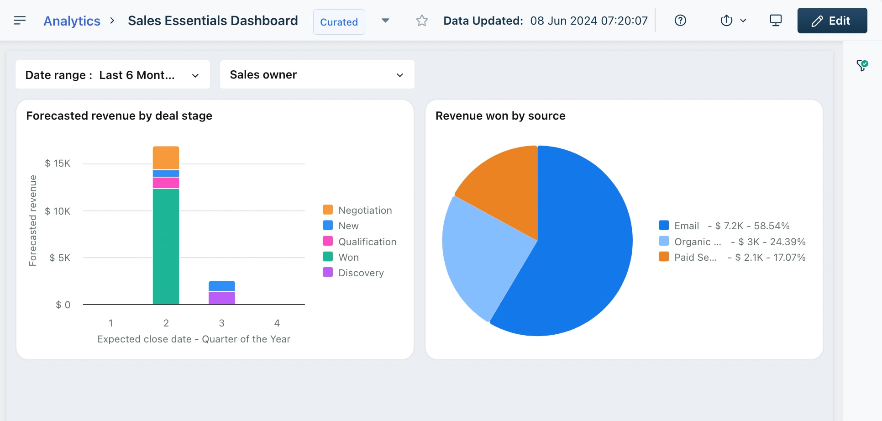The height and width of the screenshot is (421, 882).
Task: Open the Date range filter dropdown
Action: click(x=113, y=75)
